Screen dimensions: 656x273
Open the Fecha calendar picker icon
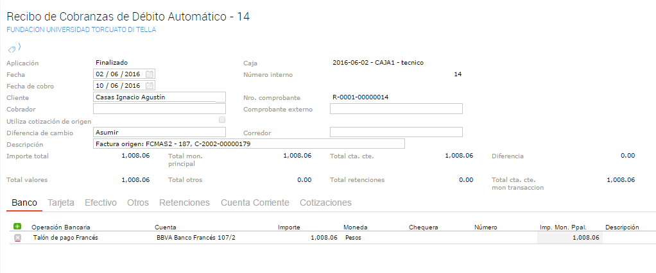pyautogui.click(x=149, y=74)
